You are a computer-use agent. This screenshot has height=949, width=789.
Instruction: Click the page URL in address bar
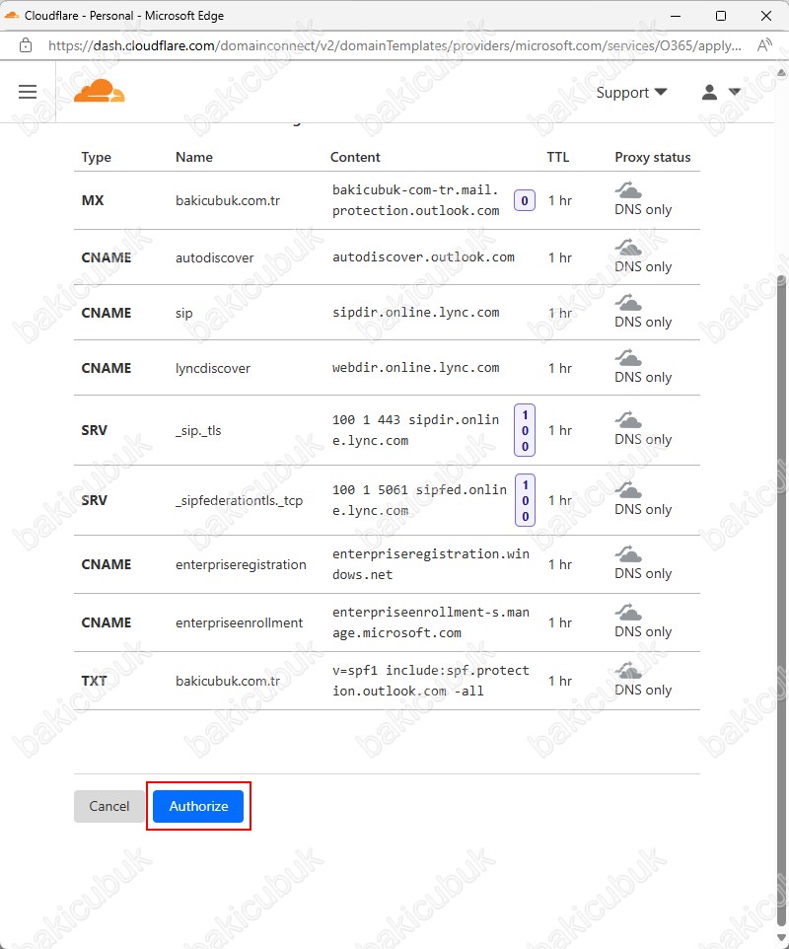tap(394, 45)
